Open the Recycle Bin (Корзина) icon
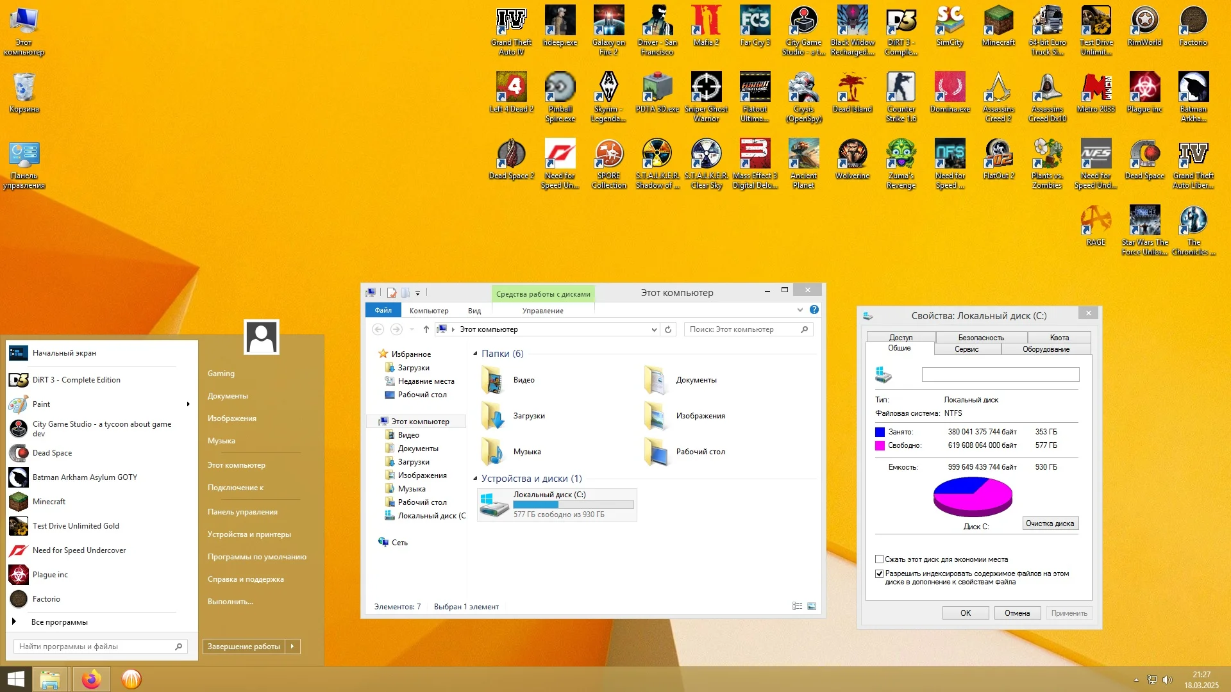Viewport: 1231px width, 692px height. click(24, 88)
